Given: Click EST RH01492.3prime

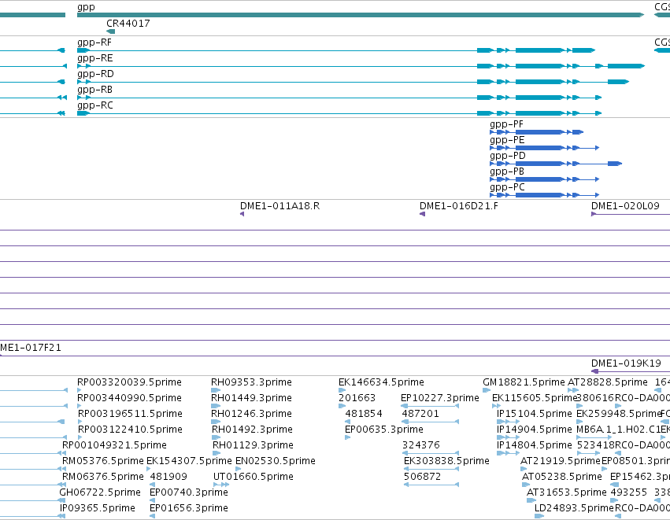Looking at the screenshot, I should [x=252, y=430].
